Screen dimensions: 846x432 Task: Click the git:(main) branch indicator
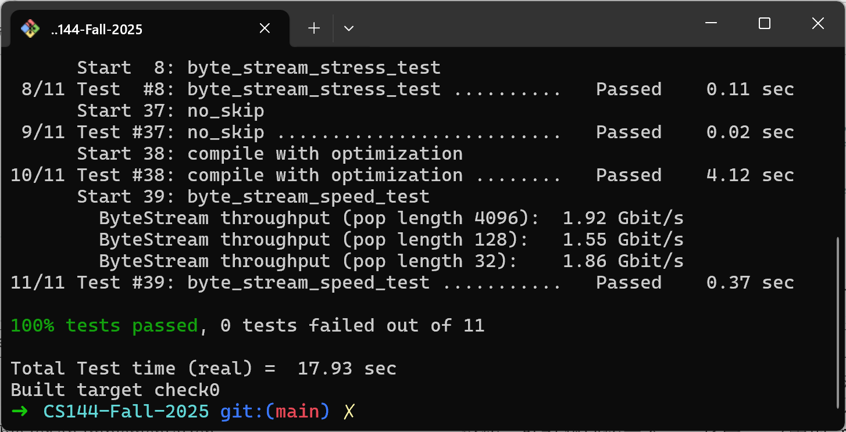(274, 412)
